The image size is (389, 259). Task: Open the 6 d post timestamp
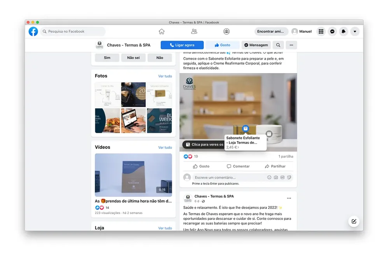[x=197, y=201]
